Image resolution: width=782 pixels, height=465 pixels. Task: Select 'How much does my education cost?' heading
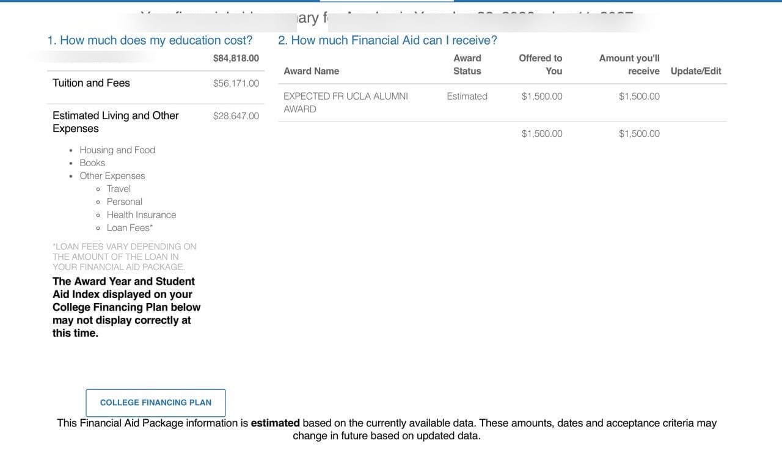(x=150, y=40)
